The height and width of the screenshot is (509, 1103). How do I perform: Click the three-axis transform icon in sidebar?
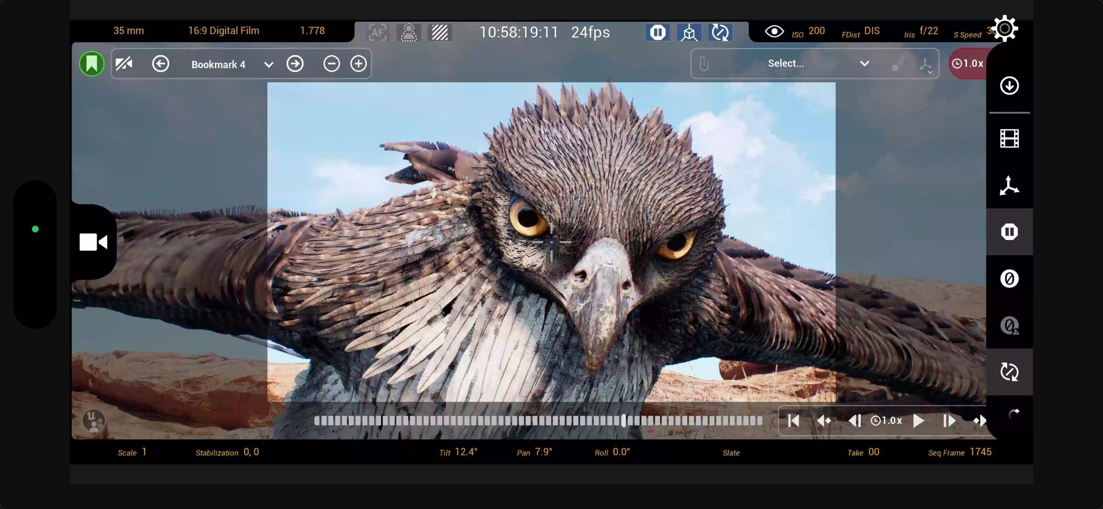(x=1009, y=185)
